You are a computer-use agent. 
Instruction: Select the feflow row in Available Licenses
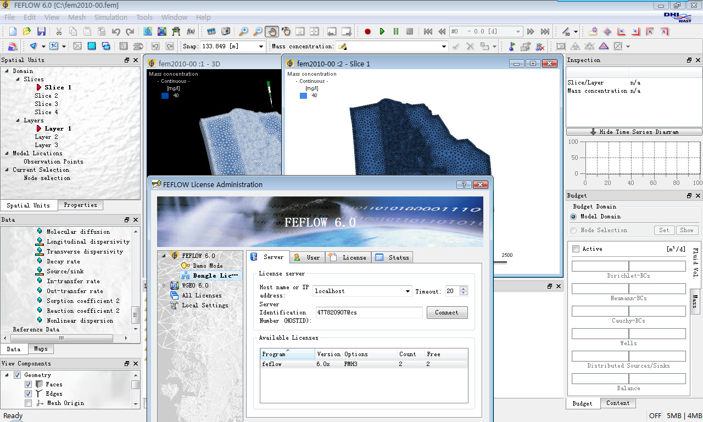[364, 364]
